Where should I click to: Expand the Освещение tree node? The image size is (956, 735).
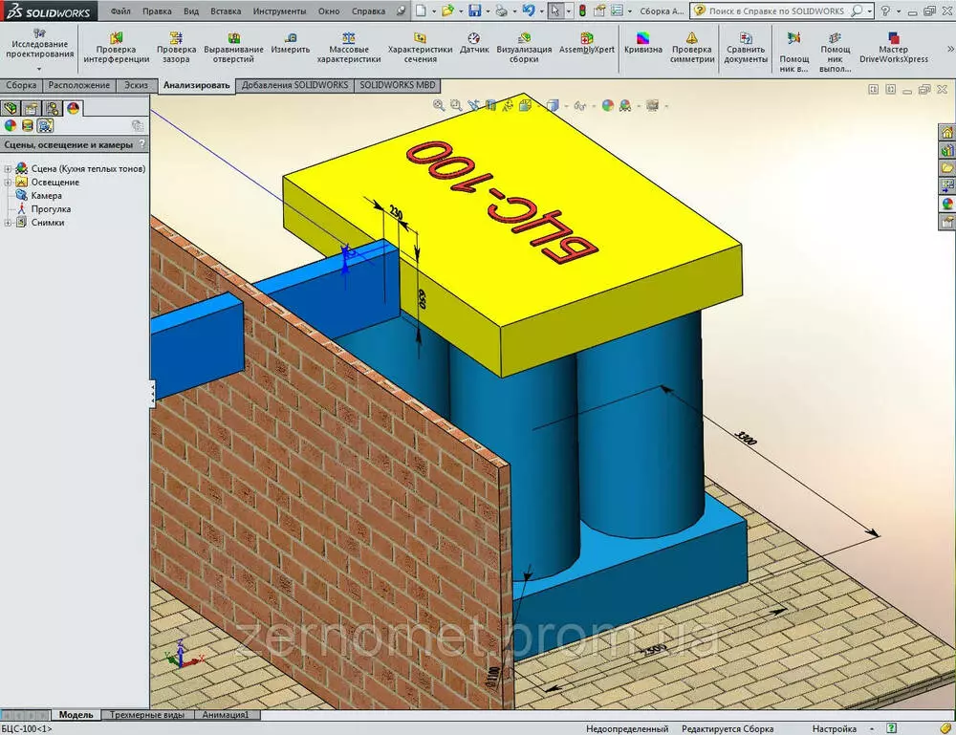8,183
